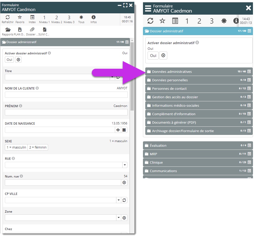The height and width of the screenshot is (237, 255).
Task: Click Rafraîchir icon in left panel toolbar
Action: click(x=8, y=17)
